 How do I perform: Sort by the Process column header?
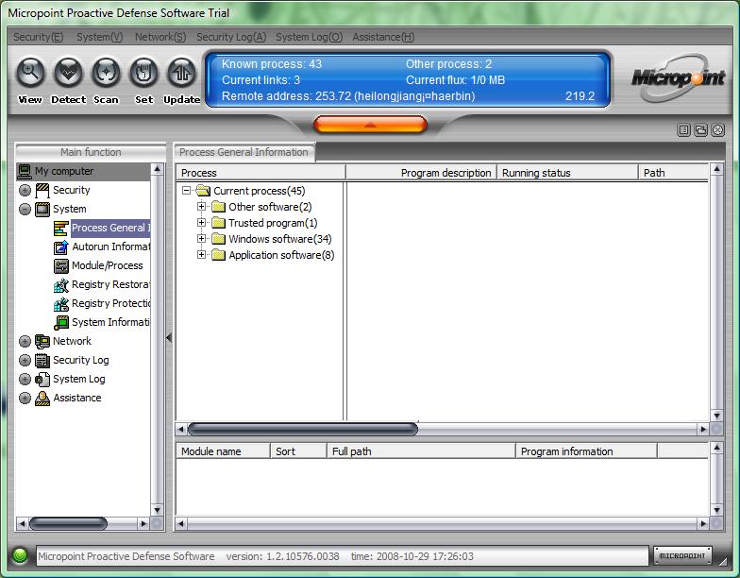261,173
